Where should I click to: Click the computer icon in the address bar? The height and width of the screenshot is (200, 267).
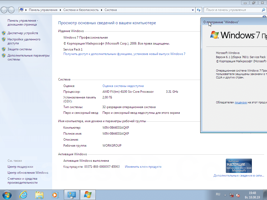pos(21,10)
